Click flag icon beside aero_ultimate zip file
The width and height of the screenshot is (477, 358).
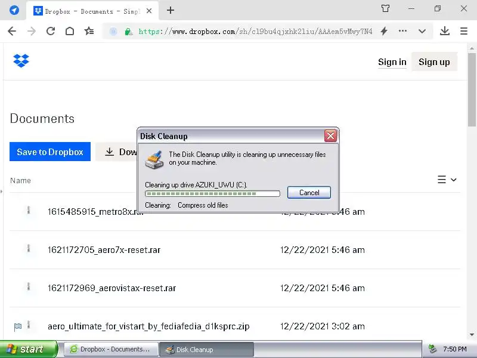tap(18, 327)
